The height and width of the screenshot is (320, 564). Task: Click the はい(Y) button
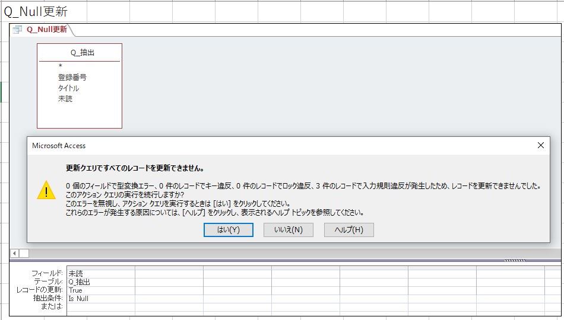click(229, 230)
